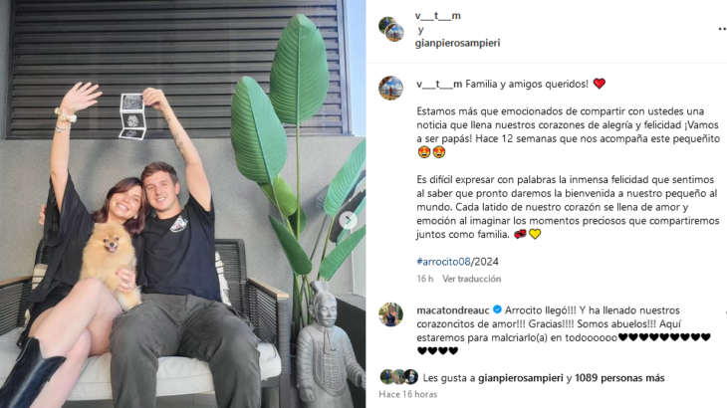
Task: Open the post's more options menu
Action: click(x=722, y=29)
